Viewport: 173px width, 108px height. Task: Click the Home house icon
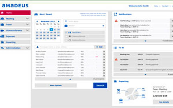pyautogui.click(x=2, y=13)
